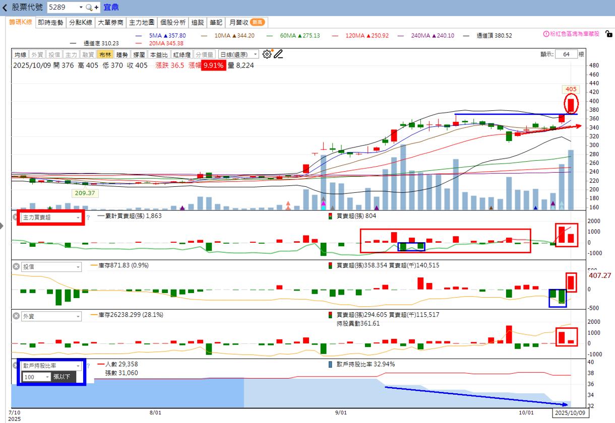Click the lock icon at top right
Viewport: 615px width, 423px height.
[609, 34]
